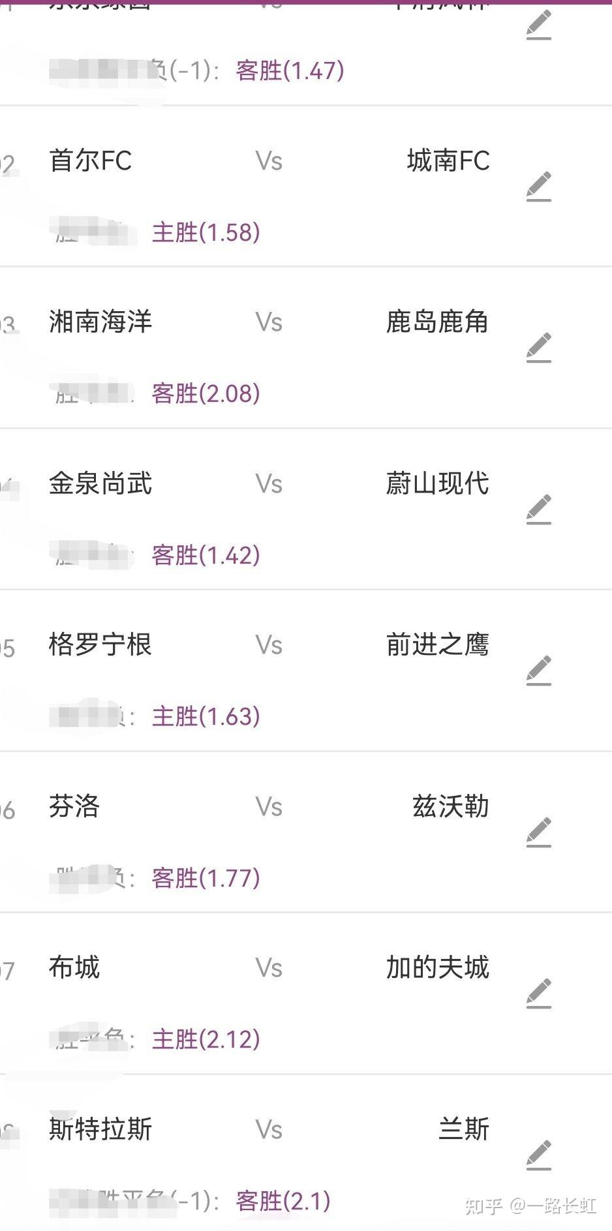Edit the 格罗宁根 vs 前进之鹰 match

pos(539,671)
